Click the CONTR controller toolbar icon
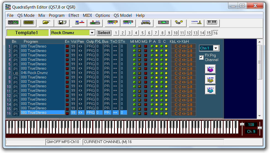Screen dimensions: 270x153 [x=196, y=23]
